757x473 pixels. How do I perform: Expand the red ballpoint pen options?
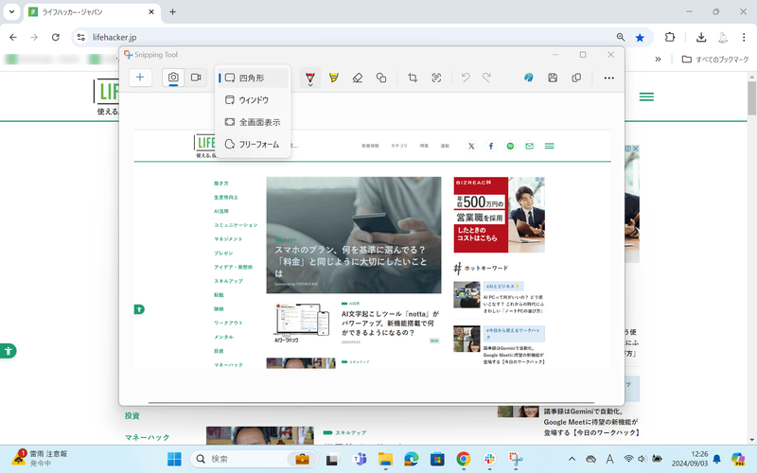coord(310,85)
